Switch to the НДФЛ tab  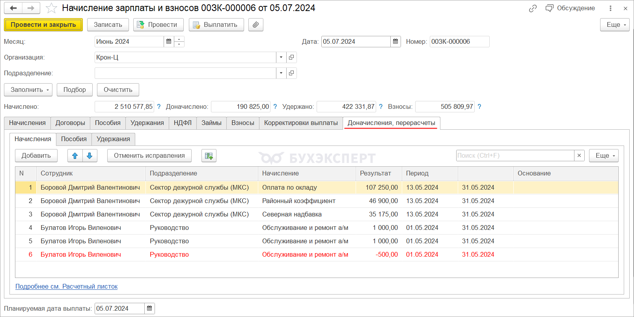coord(183,123)
